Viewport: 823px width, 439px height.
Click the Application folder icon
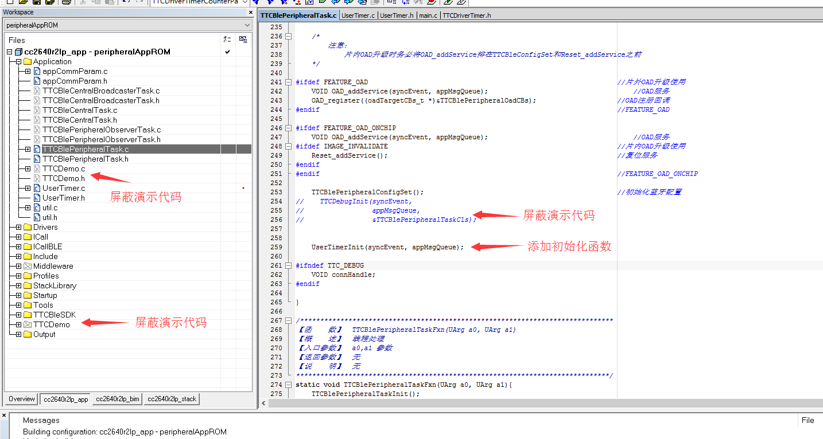(x=28, y=61)
